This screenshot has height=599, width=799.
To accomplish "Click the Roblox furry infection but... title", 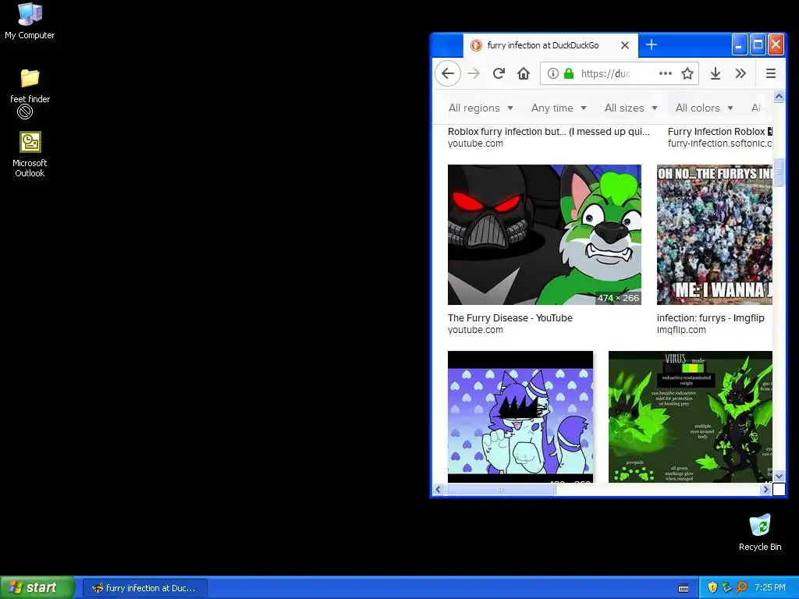I will 549,131.
